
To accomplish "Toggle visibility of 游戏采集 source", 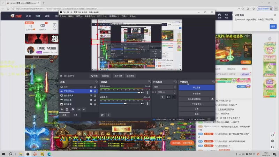I will click(x=91, y=100).
